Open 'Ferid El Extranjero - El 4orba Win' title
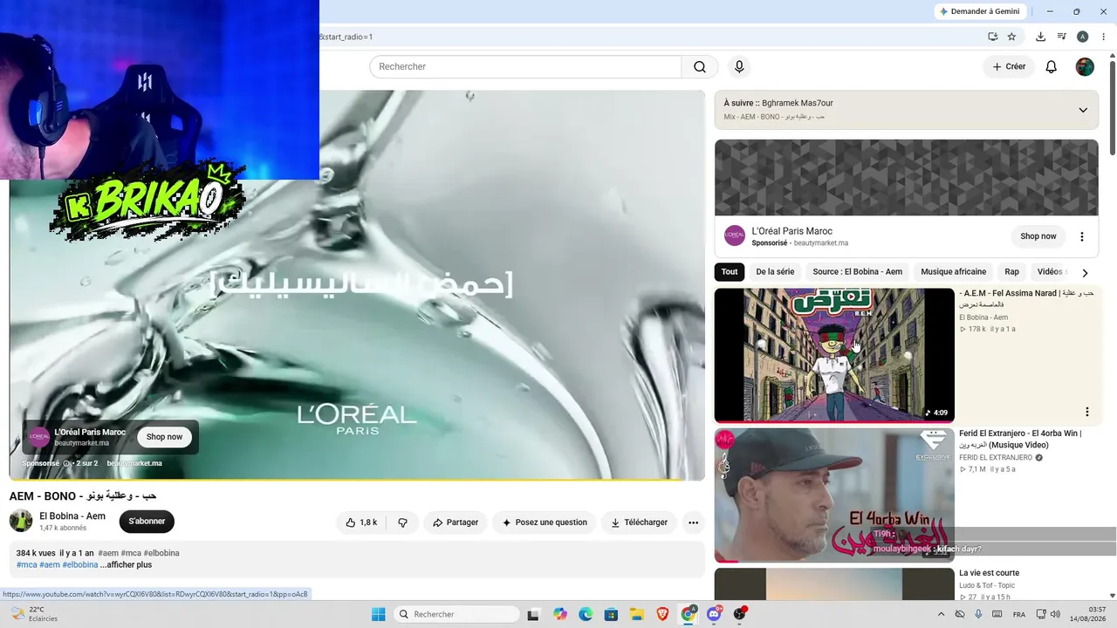This screenshot has height=628, width=1117. coord(1020,439)
